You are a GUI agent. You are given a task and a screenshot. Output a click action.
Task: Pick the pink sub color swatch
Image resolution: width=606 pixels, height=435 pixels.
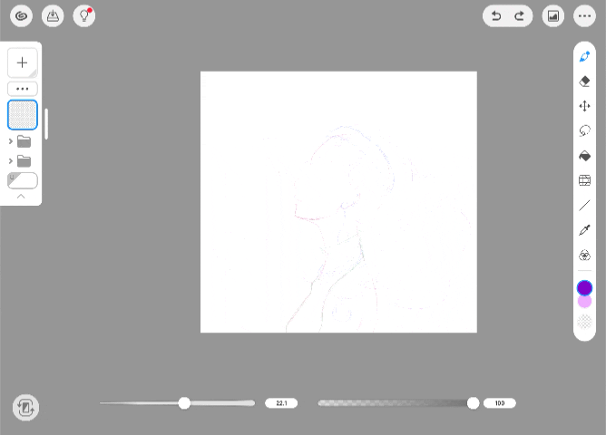click(584, 303)
